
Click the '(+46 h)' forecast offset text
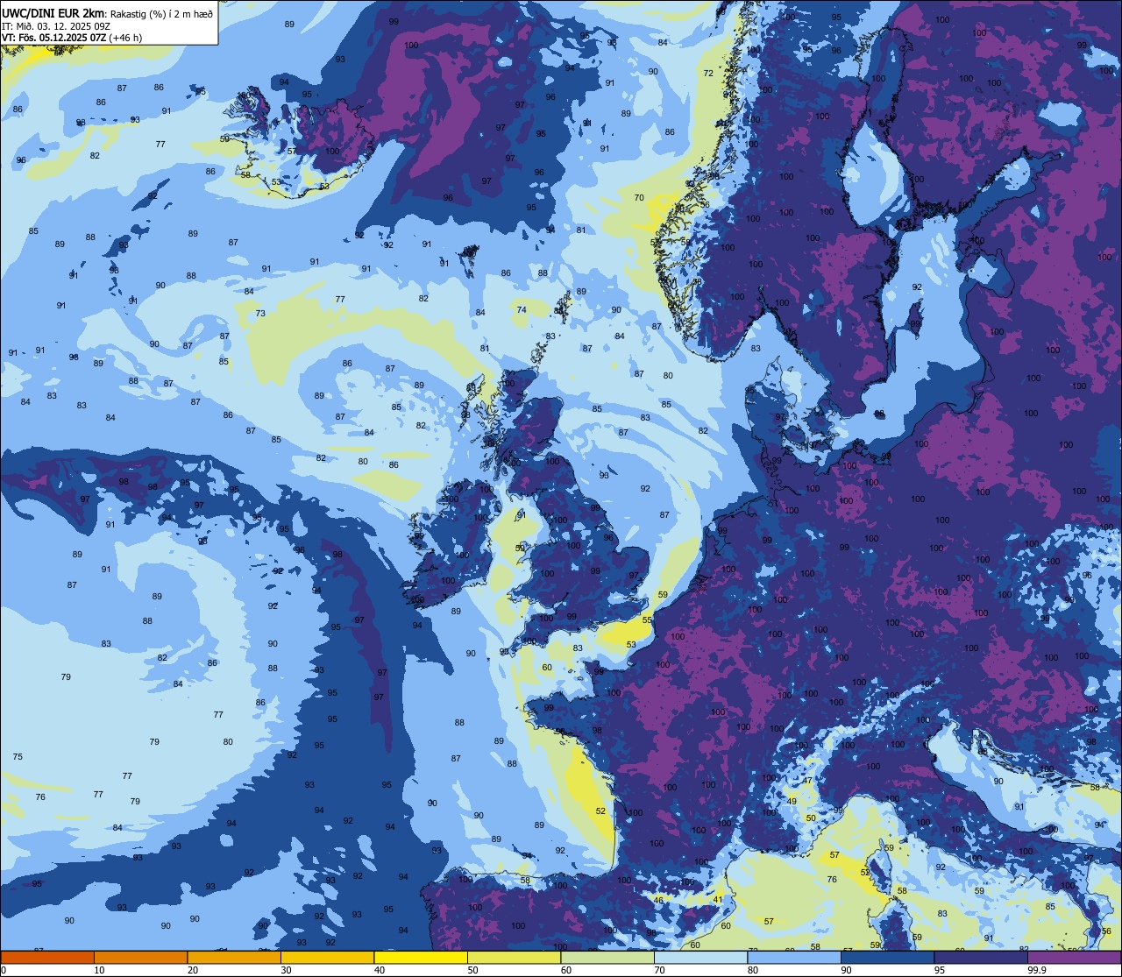pos(125,38)
